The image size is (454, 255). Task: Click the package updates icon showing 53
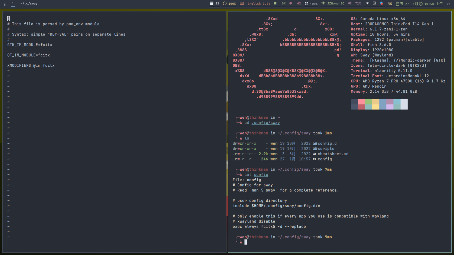[x=214, y=4]
